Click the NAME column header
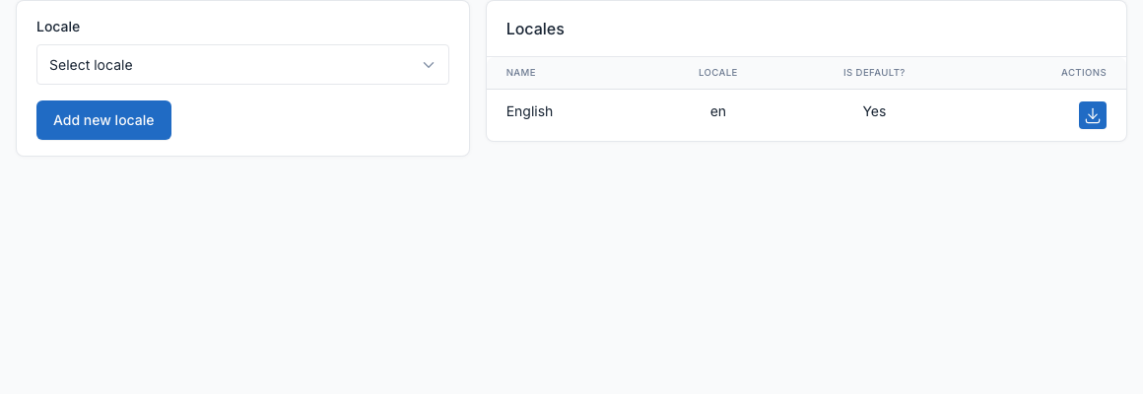This screenshot has width=1143, height=394. (520, 73)
